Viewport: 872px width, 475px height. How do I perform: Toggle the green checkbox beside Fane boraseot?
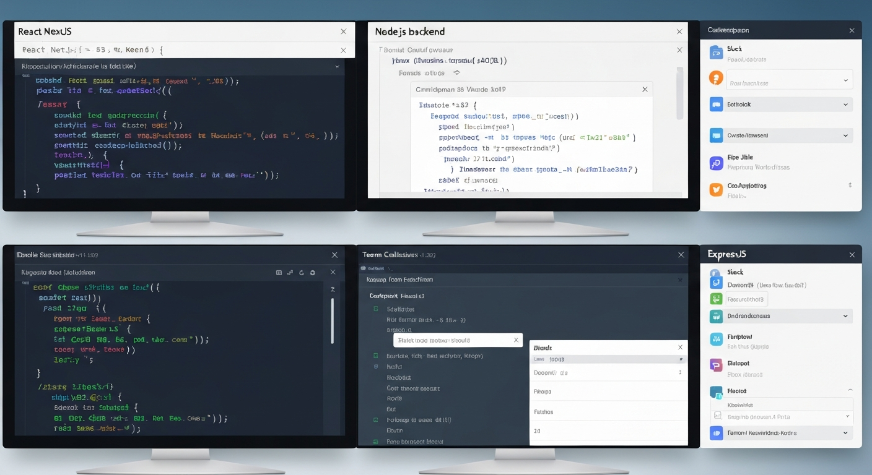click(375, 442)
